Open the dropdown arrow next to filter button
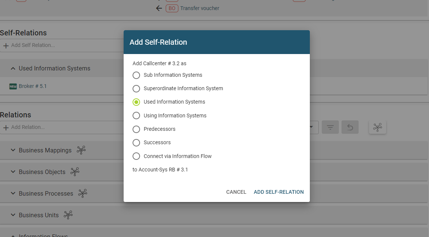Viewport: 429px width, 237px height. click(311, 127)
